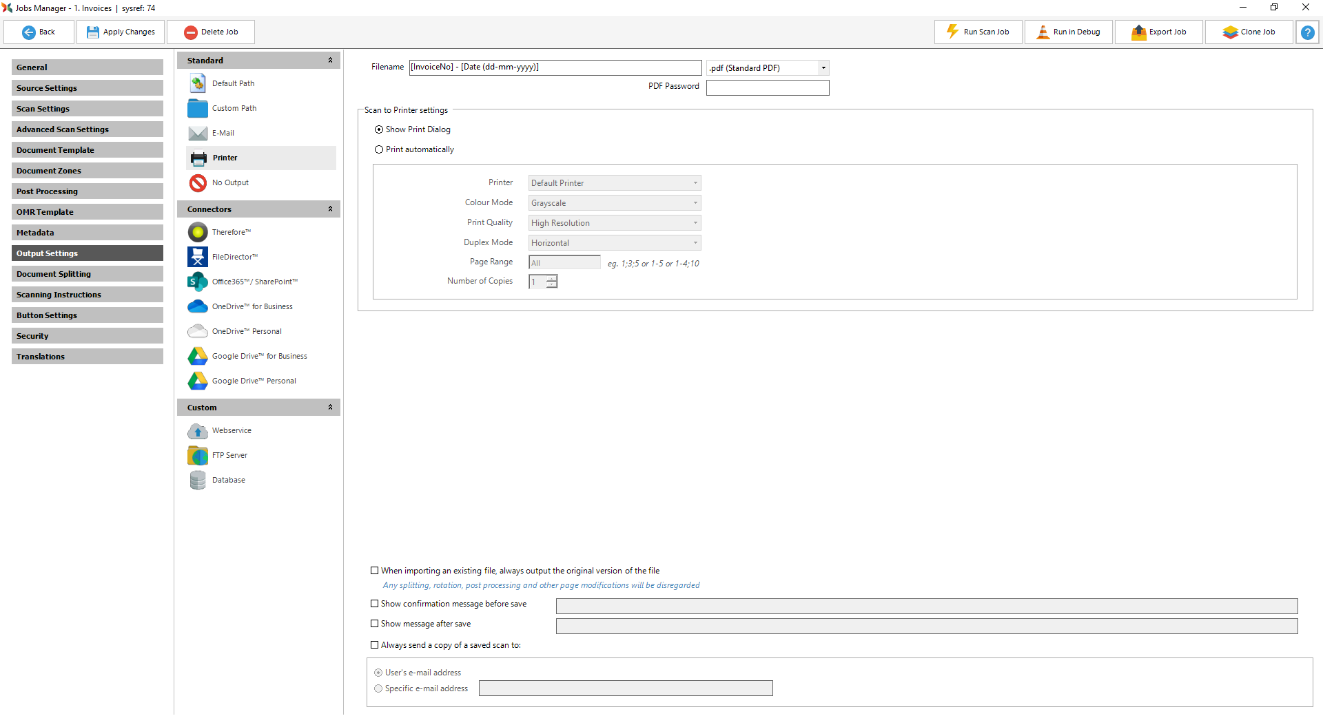
Task: Open the Document Splitting settings tab
Action: pyautogui.click(x=88, y=274)
